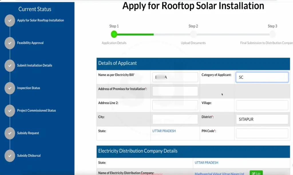
Task: Click the Apply for Rooftop Solar Installation title
Action: pos(193,6)
